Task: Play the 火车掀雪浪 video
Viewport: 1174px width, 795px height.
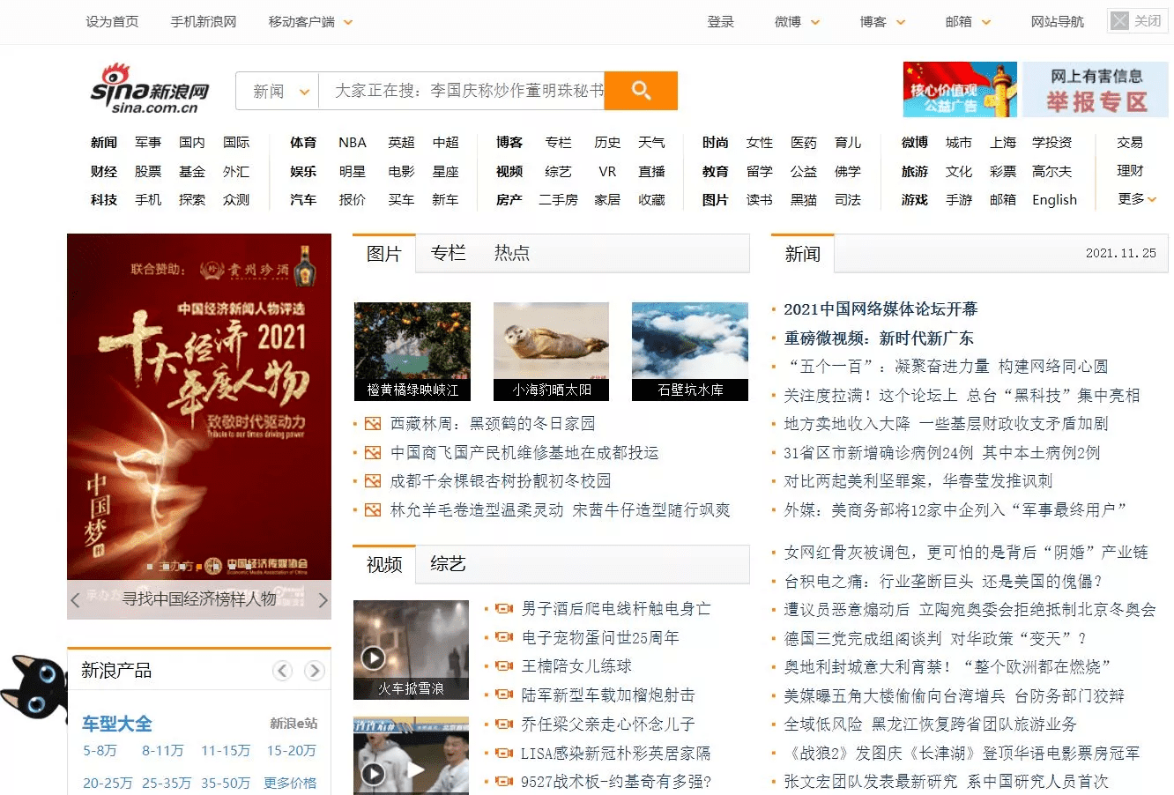Action: [374, 658]
